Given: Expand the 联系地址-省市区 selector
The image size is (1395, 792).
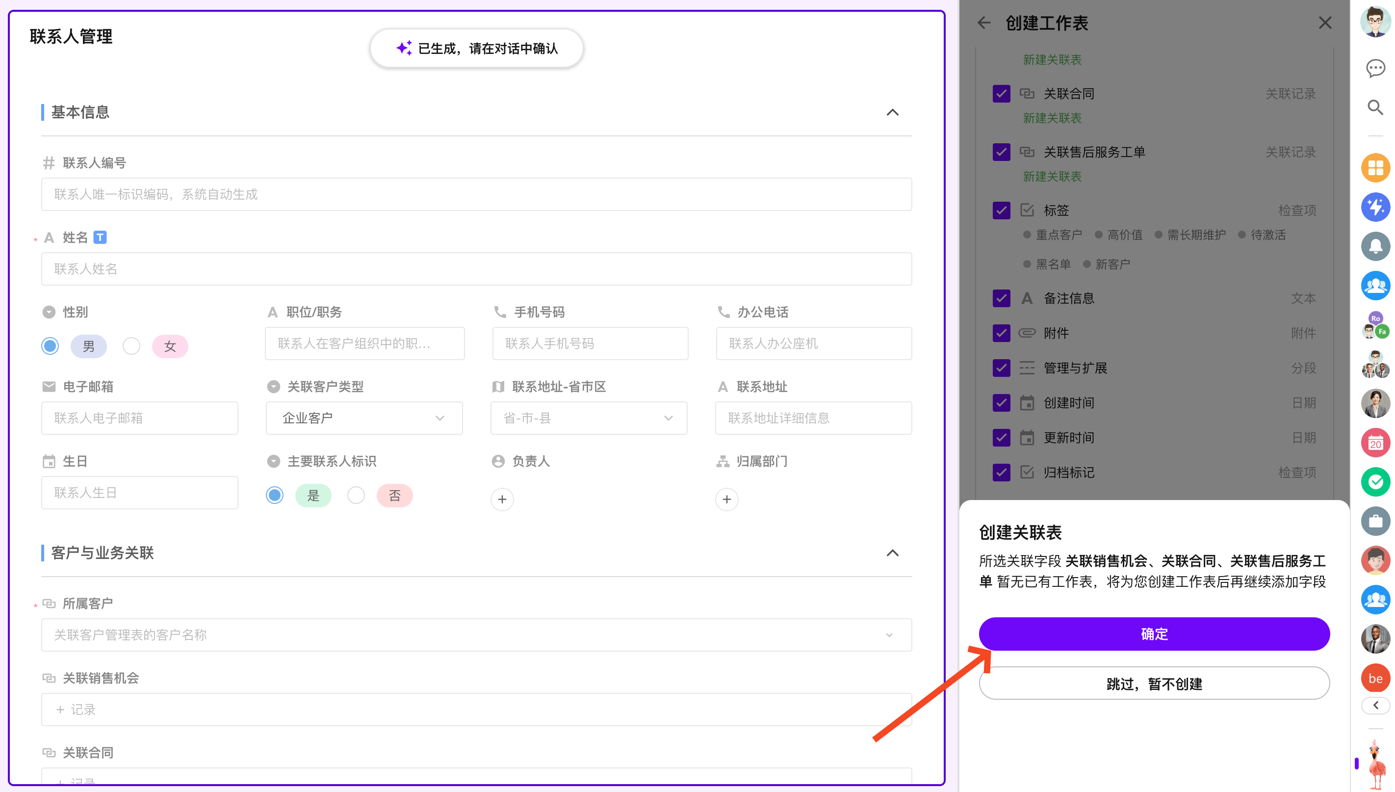Looking at the screenshot, I should tap(588, 418).
